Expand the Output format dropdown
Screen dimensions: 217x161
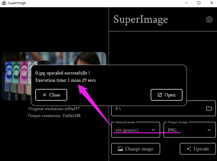(x=190, y=130)
